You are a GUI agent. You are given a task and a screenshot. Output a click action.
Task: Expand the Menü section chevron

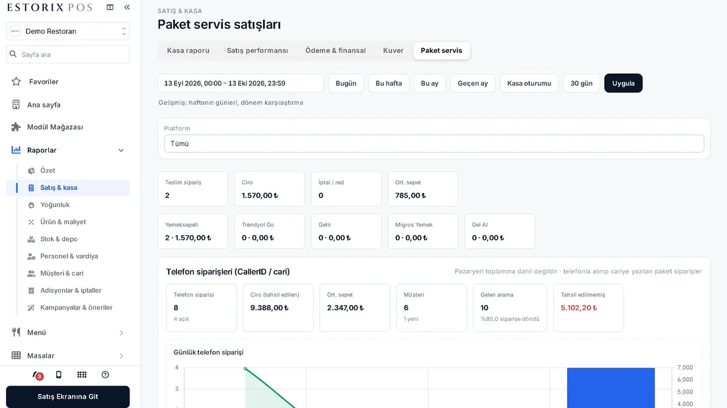121,333
